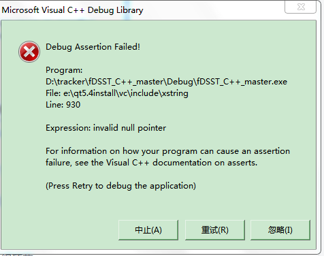
Task: Click the File: e:\qt5.4install path line
Action: [x=117, y=93]
